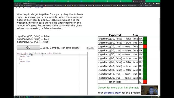Image resolution: width=174 pixels, height=98 pixels.
Task: Click the 'other tests' table cell
Action: point(115,82)
